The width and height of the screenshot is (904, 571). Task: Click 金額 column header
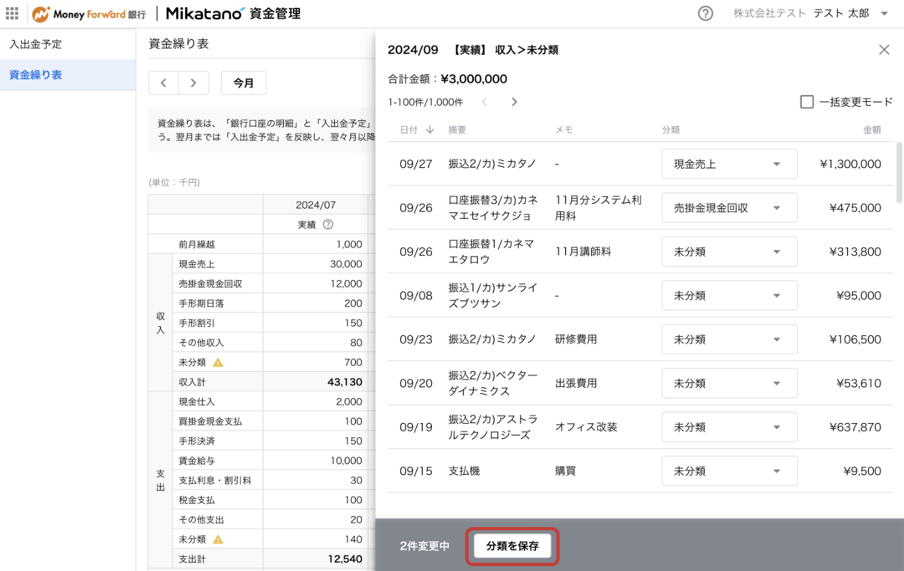872,130
